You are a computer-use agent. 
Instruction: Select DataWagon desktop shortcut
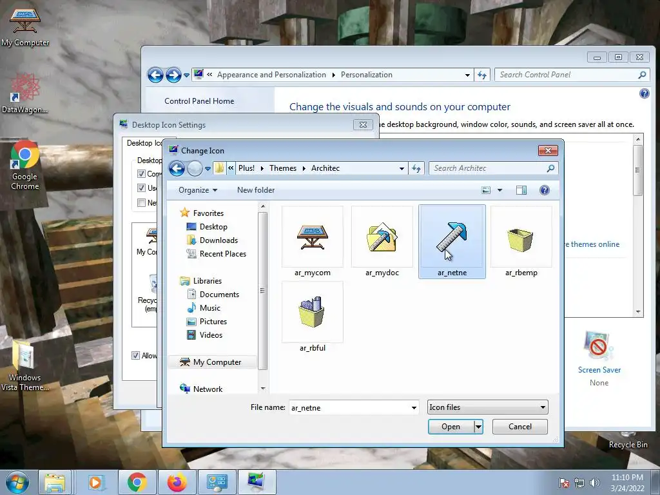point(25,93)
